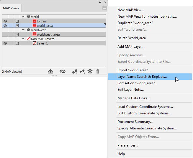Screen dimensions: 193x158
Task: Collapse the panel using the double-arrow icon
Action: (100, 2)
